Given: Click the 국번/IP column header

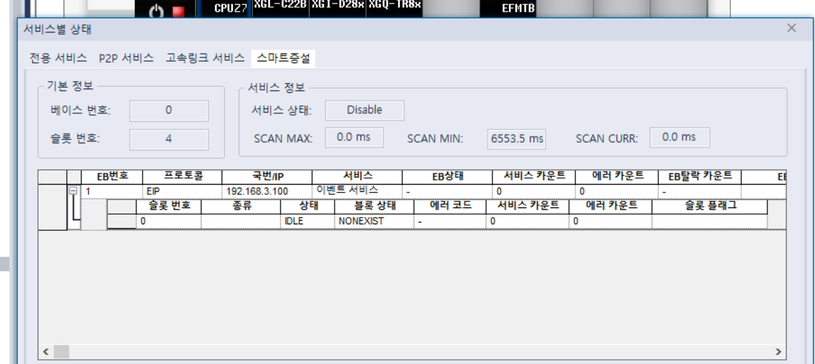Looking at the screenshot, I should pos(267,176).
